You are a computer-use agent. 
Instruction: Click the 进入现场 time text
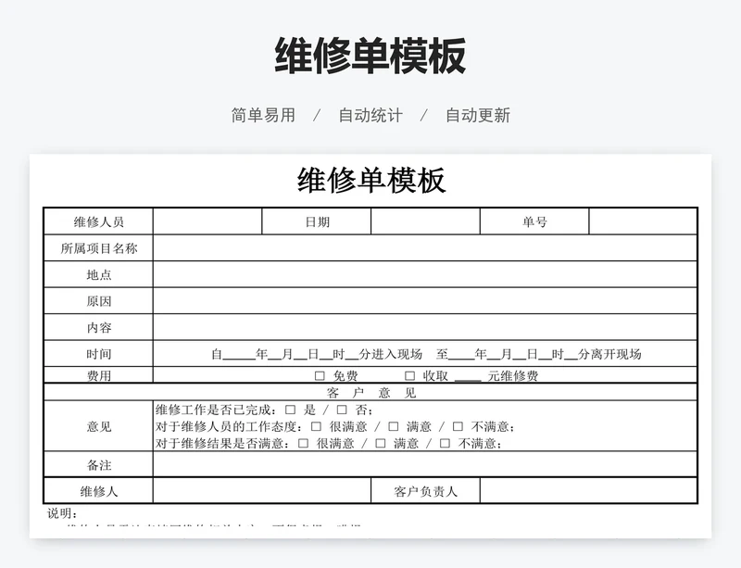(396, 354)
